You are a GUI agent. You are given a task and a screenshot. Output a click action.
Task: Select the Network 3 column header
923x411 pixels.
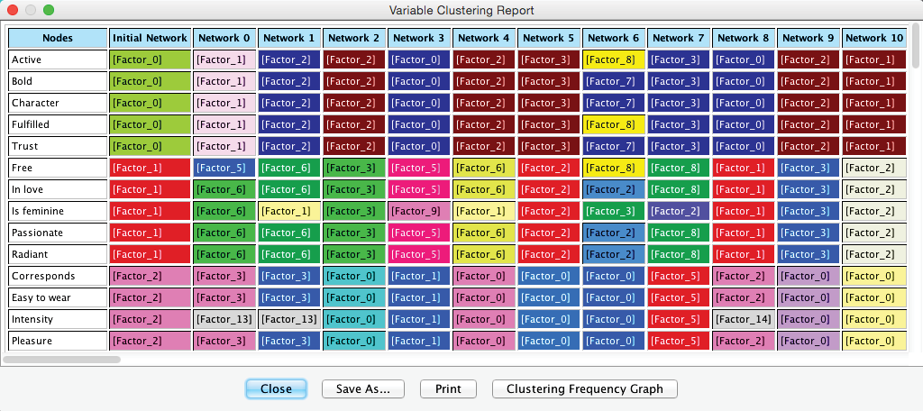pyautogui.click(x=419, y=38)
